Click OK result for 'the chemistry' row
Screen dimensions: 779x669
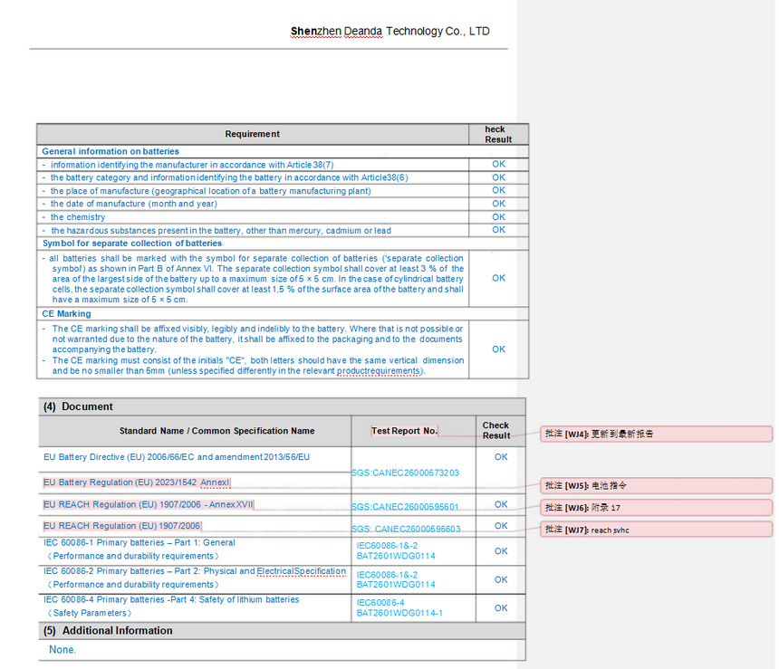498,217
